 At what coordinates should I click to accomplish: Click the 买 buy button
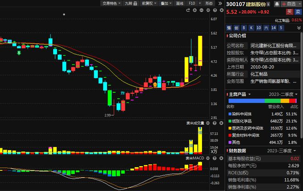click(290, 12)
